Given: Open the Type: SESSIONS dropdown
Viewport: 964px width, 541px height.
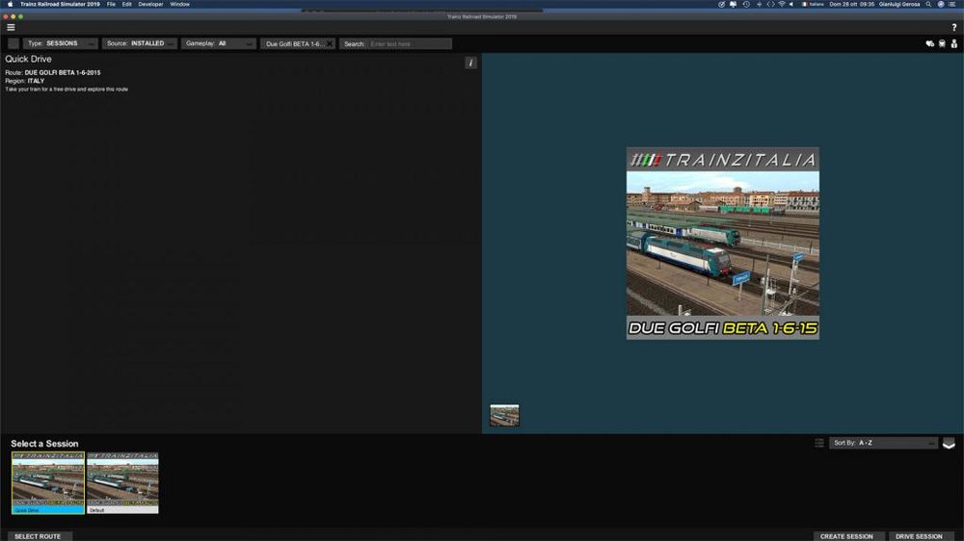Looking at the screenshot, I should (60, 43).
